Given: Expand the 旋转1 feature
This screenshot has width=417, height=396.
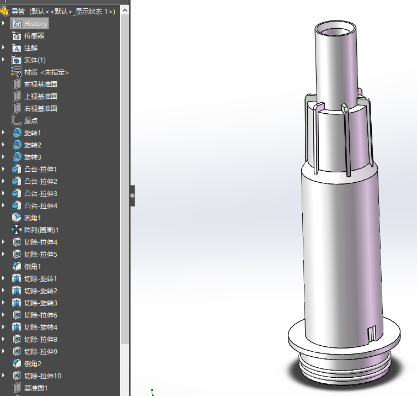Looking at the screenshot, I should [3, 133].
